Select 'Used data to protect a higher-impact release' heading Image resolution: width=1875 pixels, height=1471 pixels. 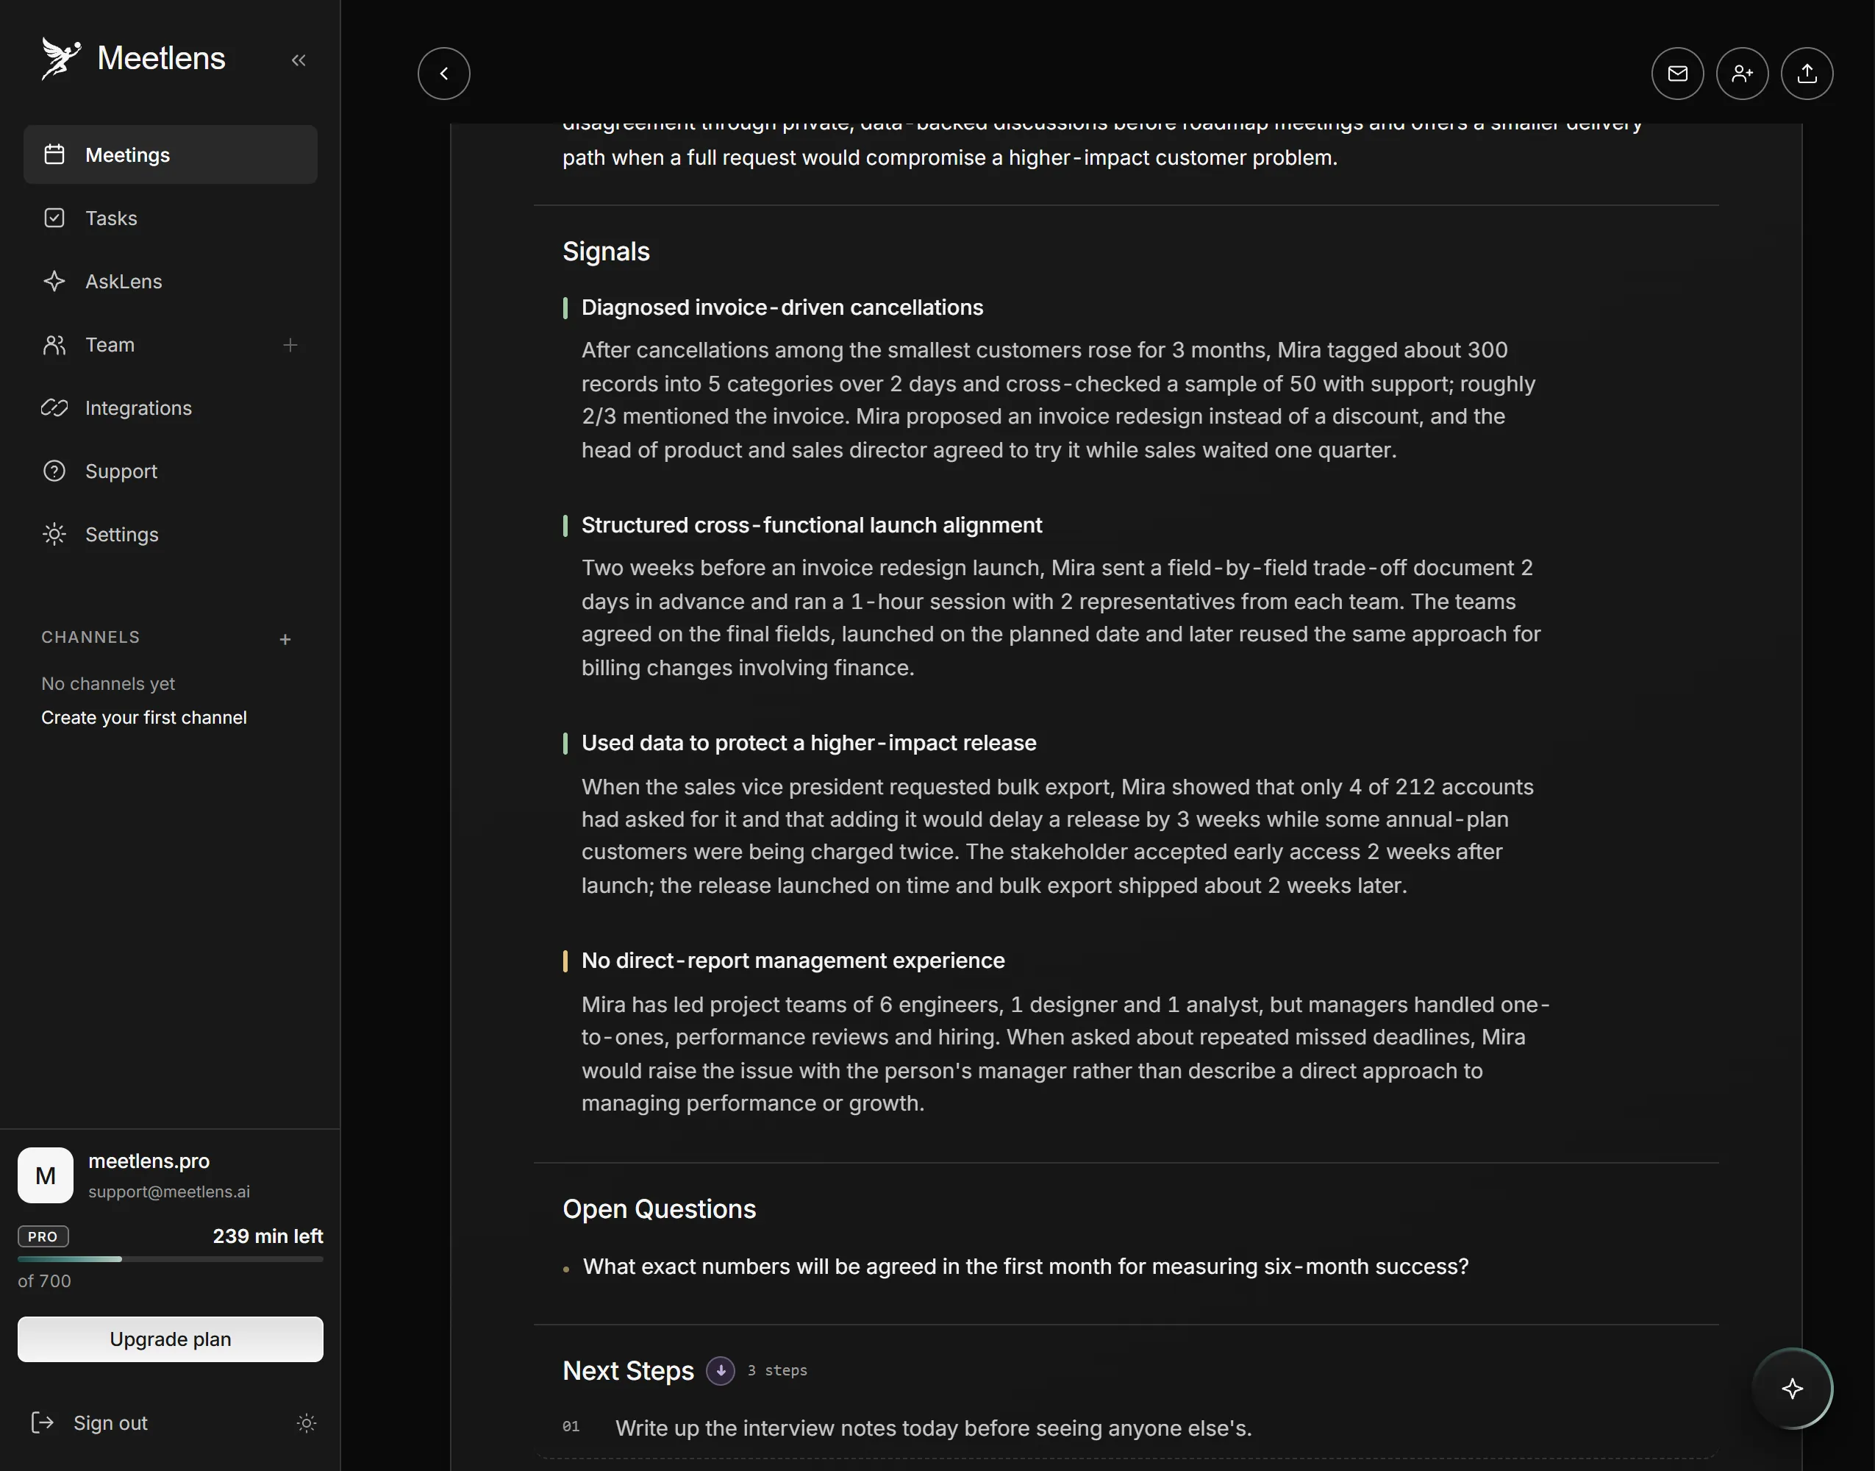point(810,744)
